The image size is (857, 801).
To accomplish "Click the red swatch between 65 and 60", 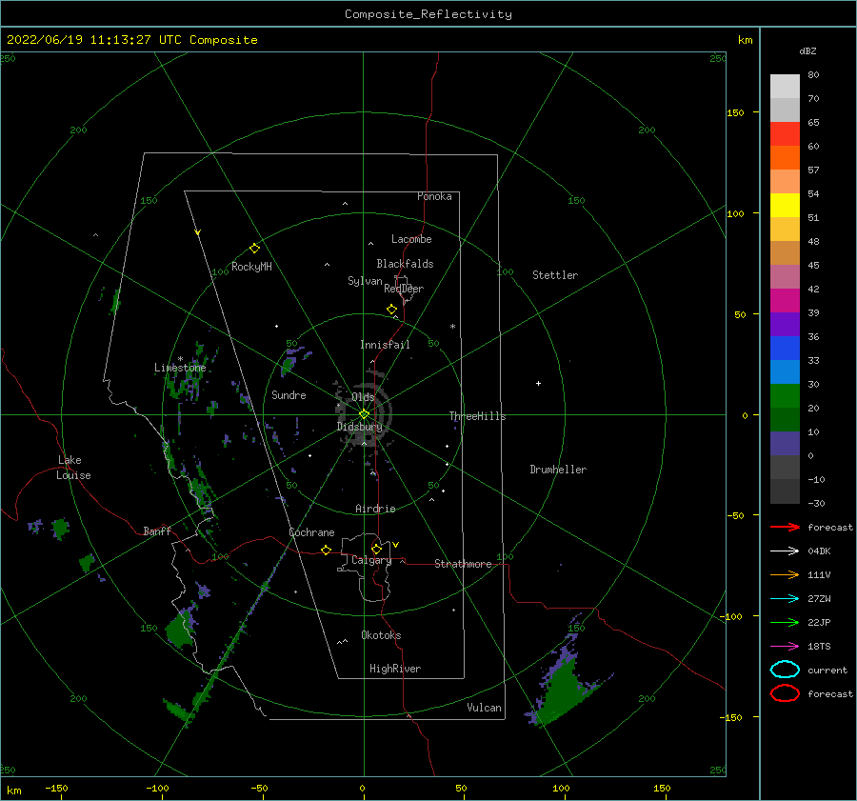I will 785,134.
